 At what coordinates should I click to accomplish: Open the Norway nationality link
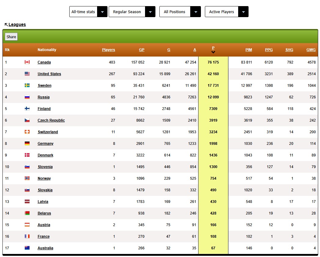(44, 178)
